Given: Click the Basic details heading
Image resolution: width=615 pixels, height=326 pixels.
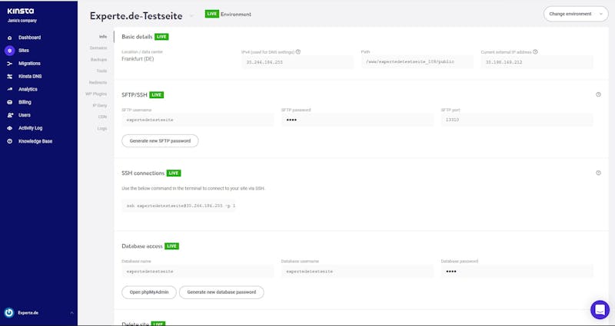Looking at the screenshot, I should click(137, 36).
